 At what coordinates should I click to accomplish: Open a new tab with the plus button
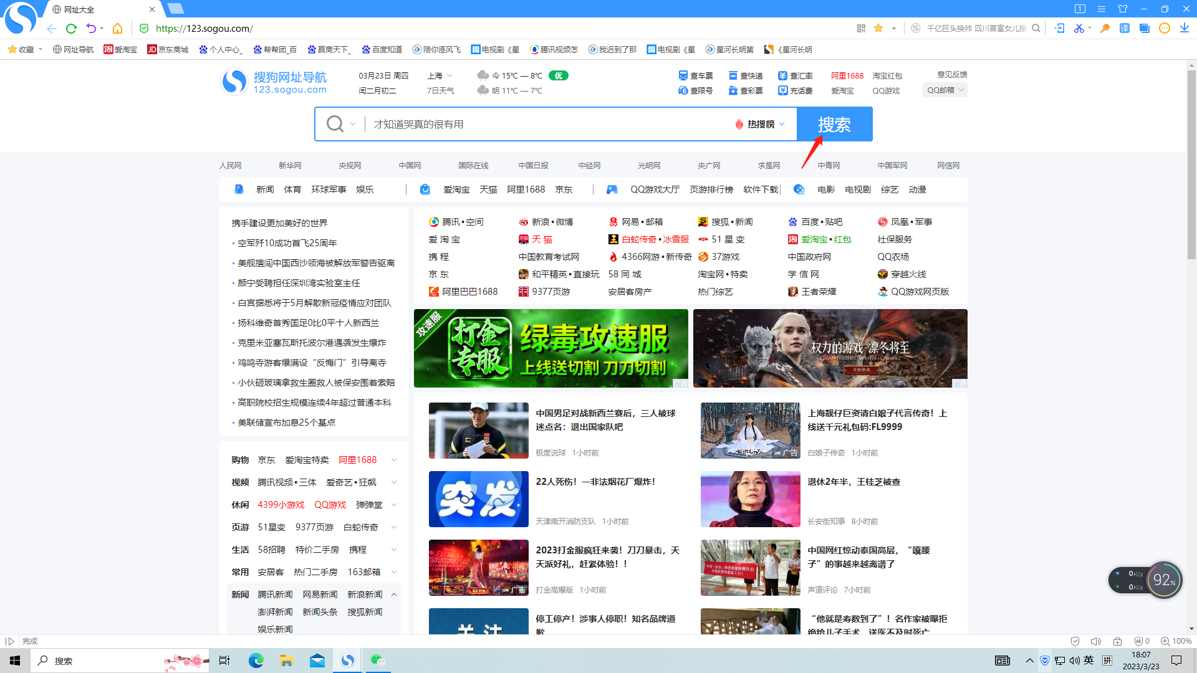click(x=176, y=9)
